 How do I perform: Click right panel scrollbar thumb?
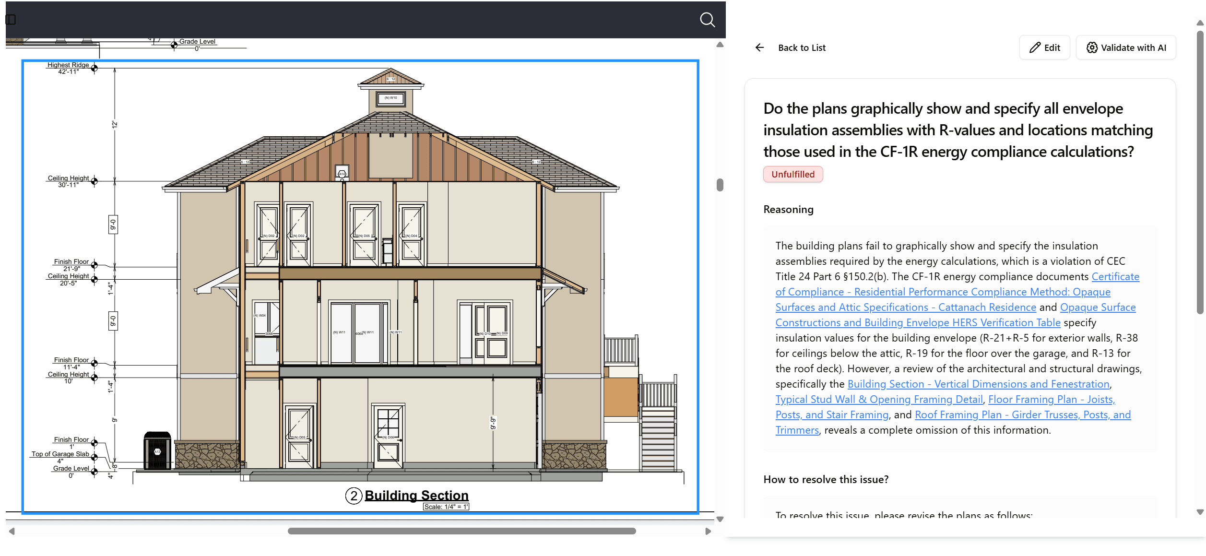pos(1200,173)
